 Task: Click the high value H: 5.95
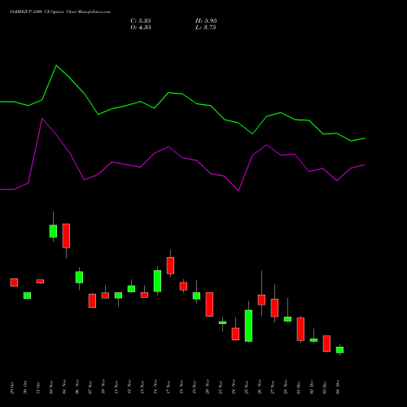(x=206, y=21)
